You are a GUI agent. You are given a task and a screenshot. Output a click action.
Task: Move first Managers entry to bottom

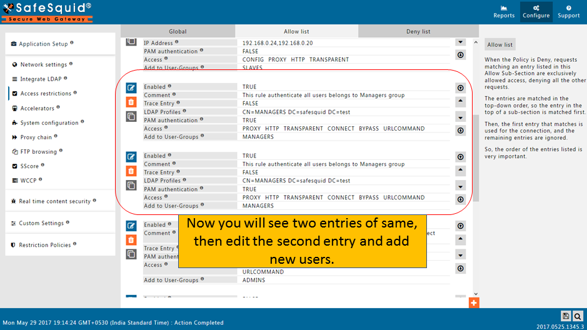pos(461,130)
